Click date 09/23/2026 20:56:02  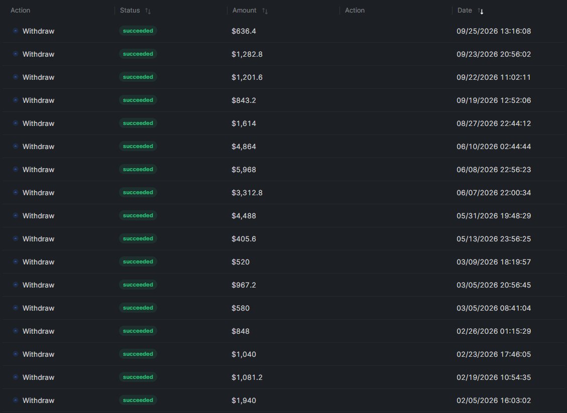click(x=494, y=55)
